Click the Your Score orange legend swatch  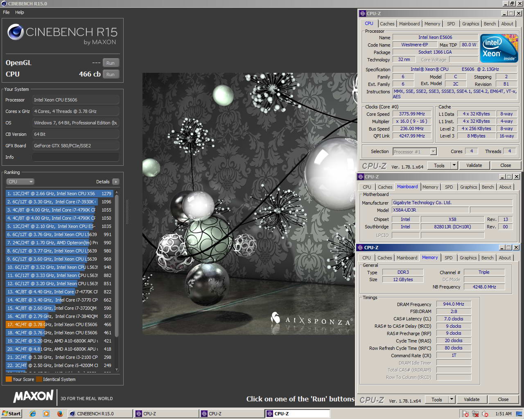9,379
